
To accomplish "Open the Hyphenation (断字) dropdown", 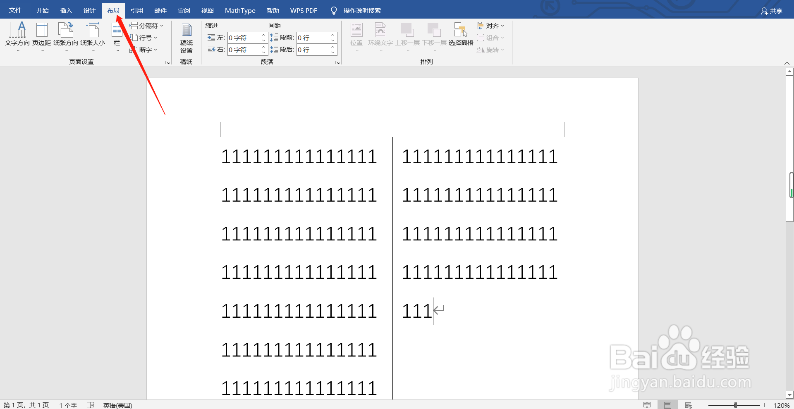I will (x=143, y=50).
